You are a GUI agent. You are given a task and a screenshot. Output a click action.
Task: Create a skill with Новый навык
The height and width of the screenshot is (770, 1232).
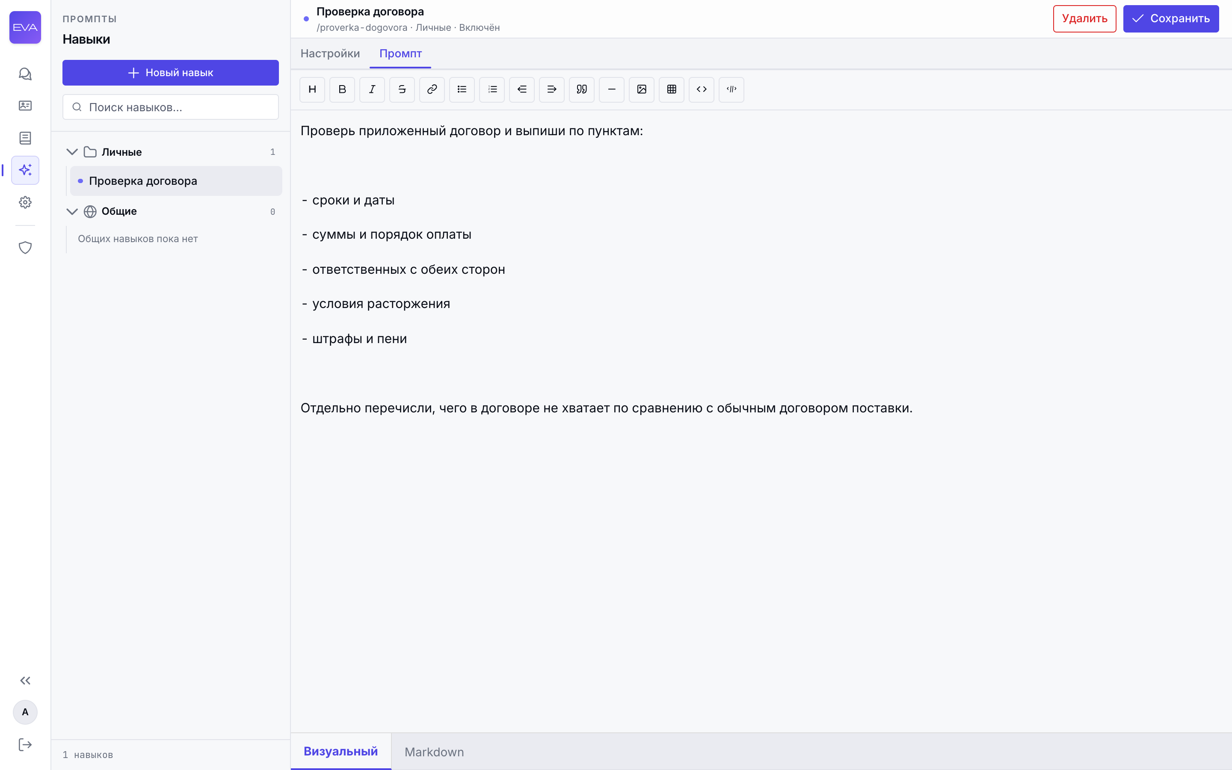pos(171,73)
